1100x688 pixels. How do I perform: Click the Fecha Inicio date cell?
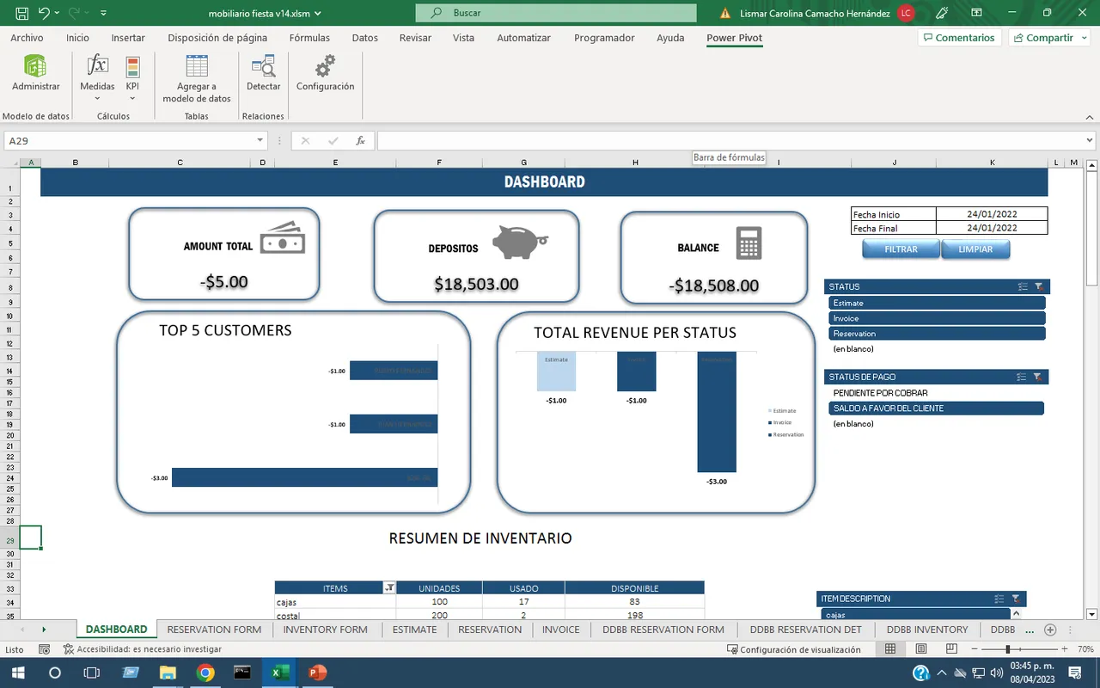tap(992, 214)
